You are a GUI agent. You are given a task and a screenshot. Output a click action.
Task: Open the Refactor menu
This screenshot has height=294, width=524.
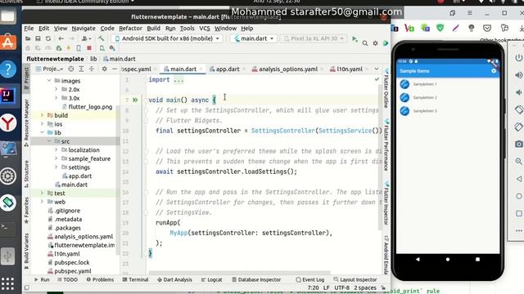tap(130, 29)
